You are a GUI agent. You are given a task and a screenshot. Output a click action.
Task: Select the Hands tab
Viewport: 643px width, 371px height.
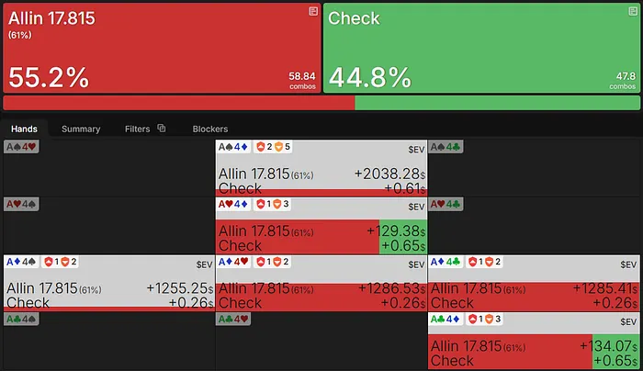click(x=24, y=129)
